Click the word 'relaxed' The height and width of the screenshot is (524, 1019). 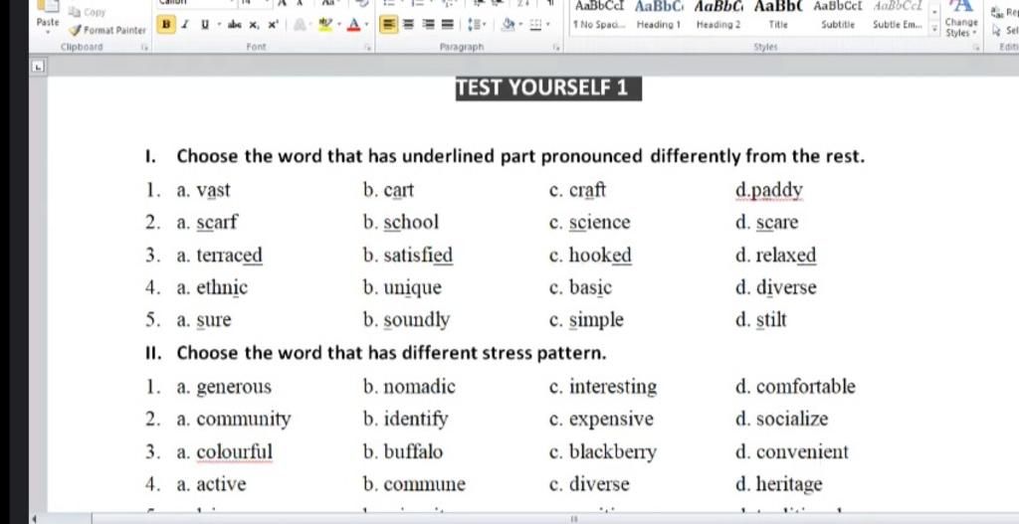786,256
